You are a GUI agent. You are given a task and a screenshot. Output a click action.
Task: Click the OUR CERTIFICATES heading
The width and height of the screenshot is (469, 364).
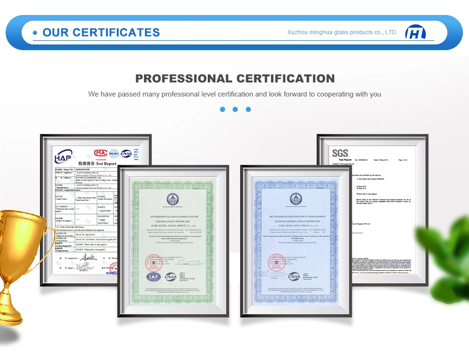[x=101, y=32]
